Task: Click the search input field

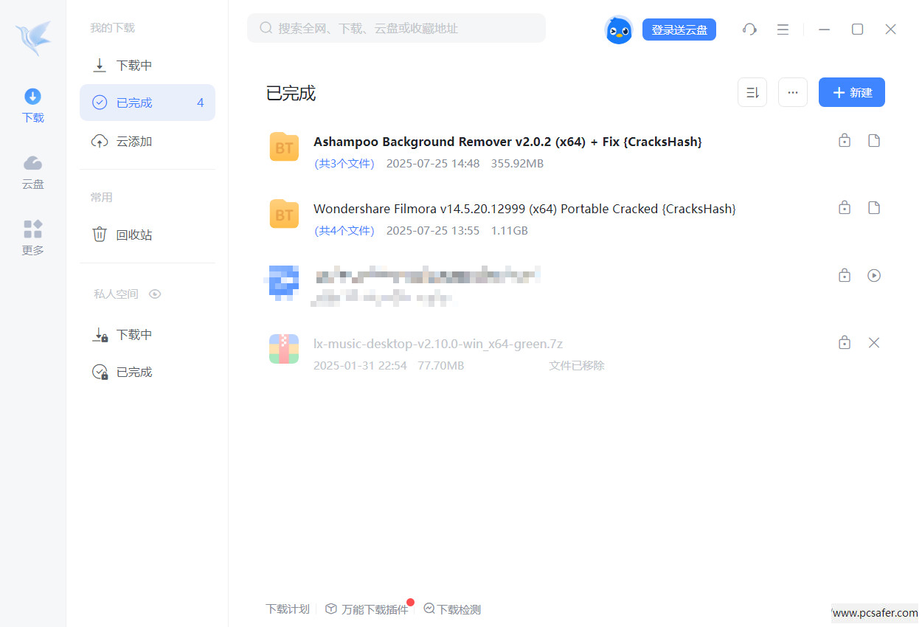Action: pyautogui.click(x=398, y=28)
